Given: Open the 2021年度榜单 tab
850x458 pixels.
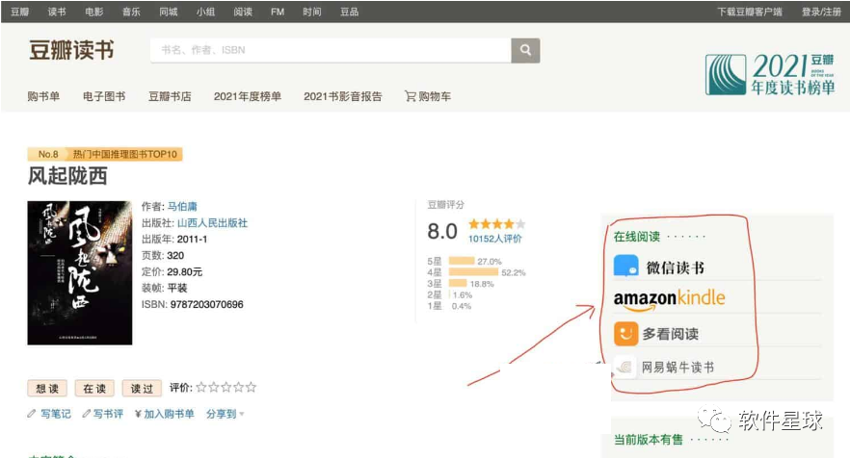Looking at the screenshot, I should click(x=247, y=96).
